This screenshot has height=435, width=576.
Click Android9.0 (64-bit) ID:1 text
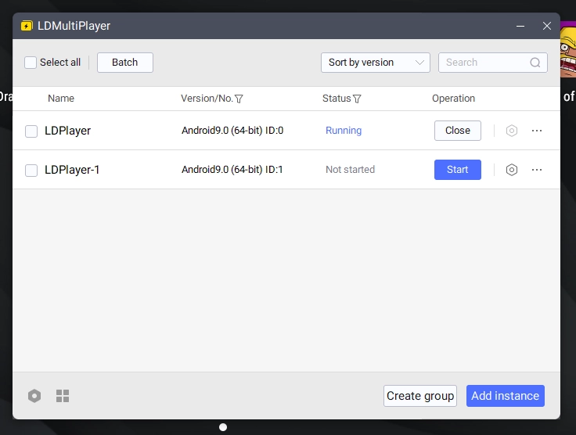(x=232, y=170)
